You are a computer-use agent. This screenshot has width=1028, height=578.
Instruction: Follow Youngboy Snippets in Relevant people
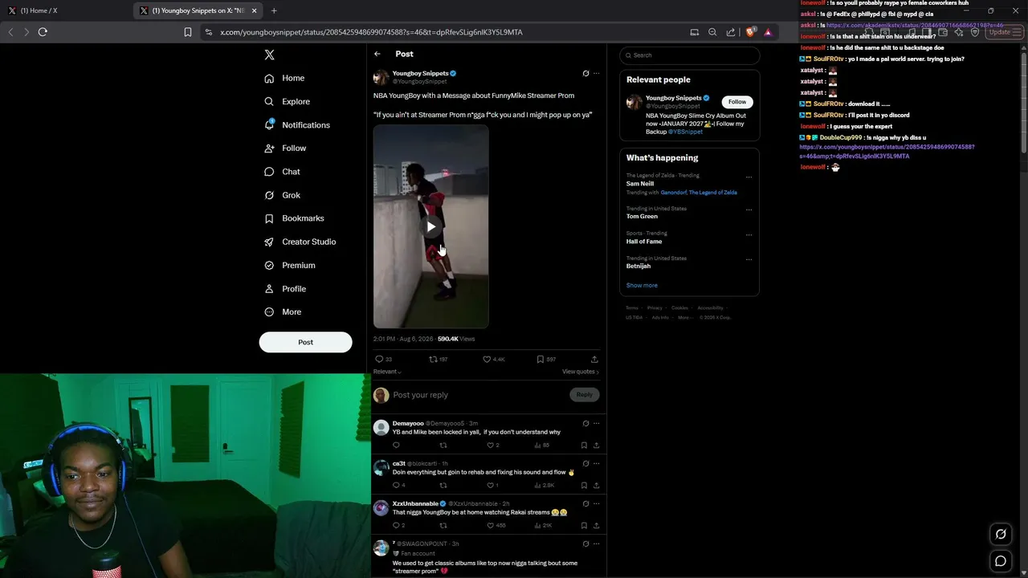click(x=737, y=102)
